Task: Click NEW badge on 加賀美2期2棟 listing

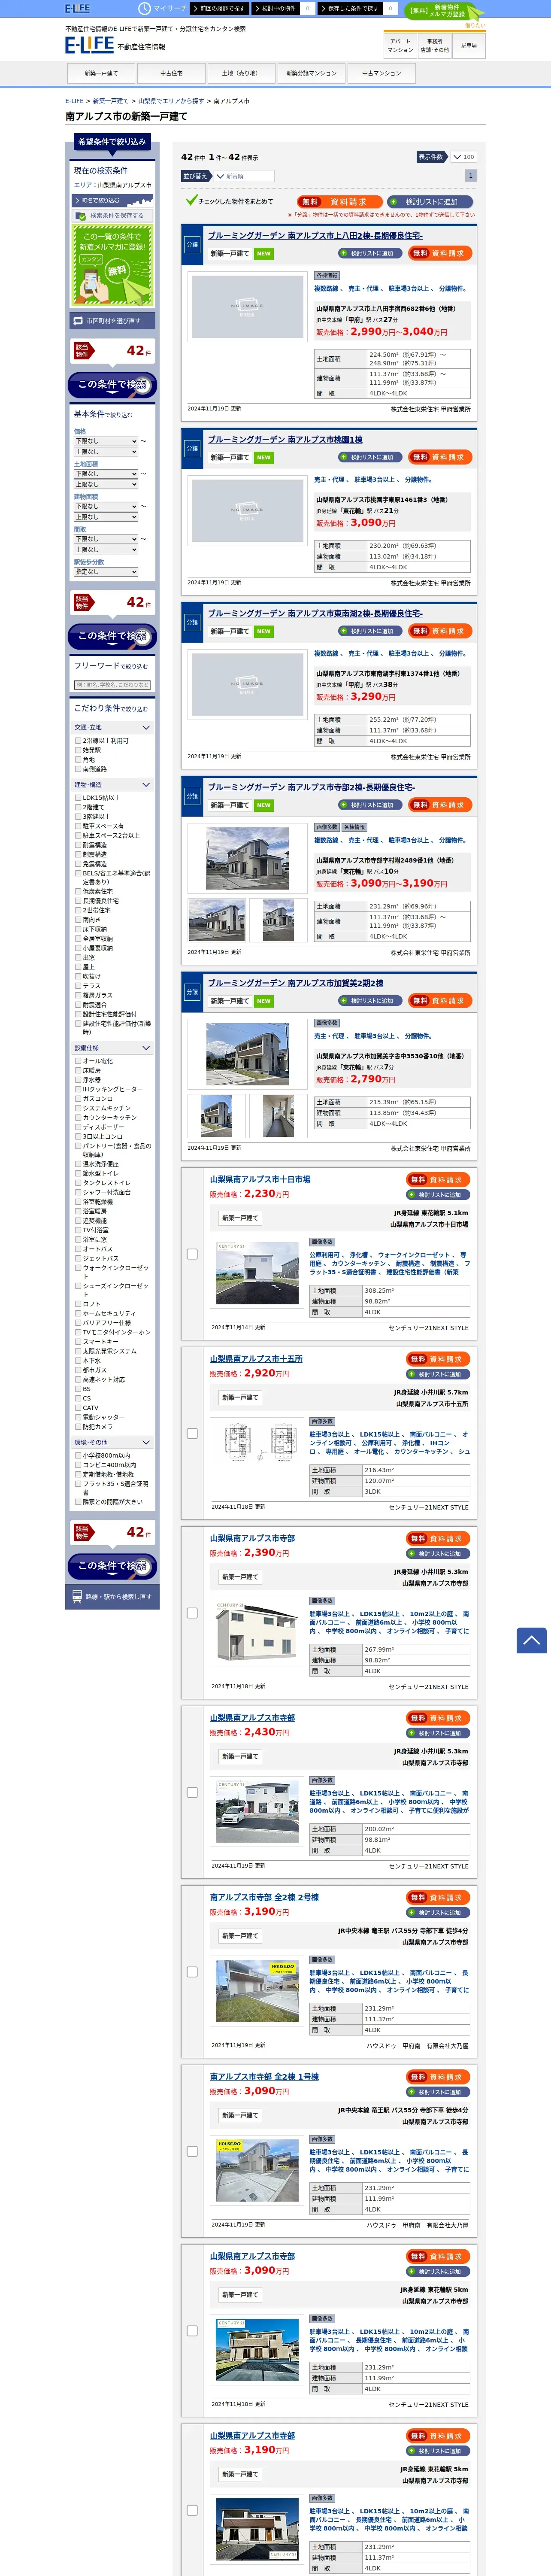Action: [x=264, y=1001]
